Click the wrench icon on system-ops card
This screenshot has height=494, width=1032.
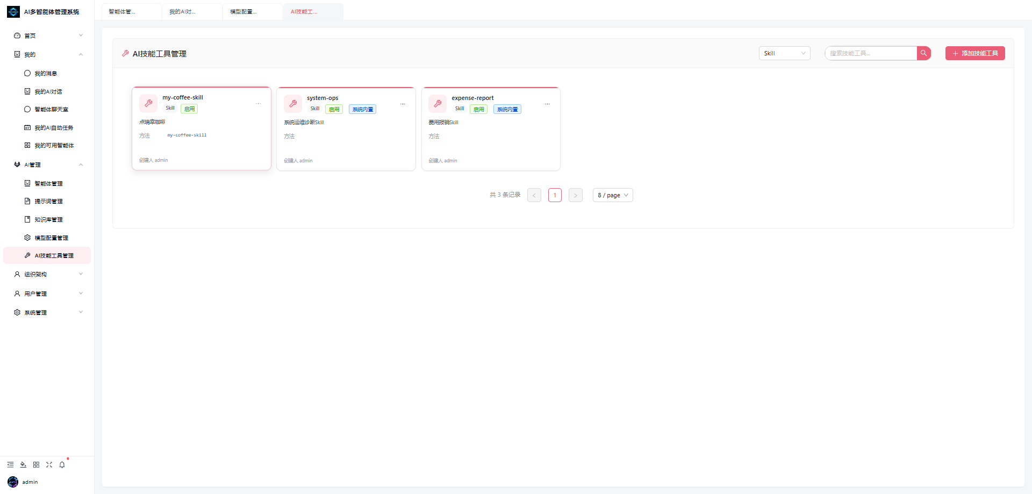tap(293, 104)
